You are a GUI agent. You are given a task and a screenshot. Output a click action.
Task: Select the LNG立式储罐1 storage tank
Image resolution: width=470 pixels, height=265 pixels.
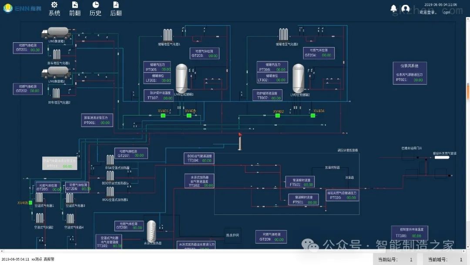[181, 78]
